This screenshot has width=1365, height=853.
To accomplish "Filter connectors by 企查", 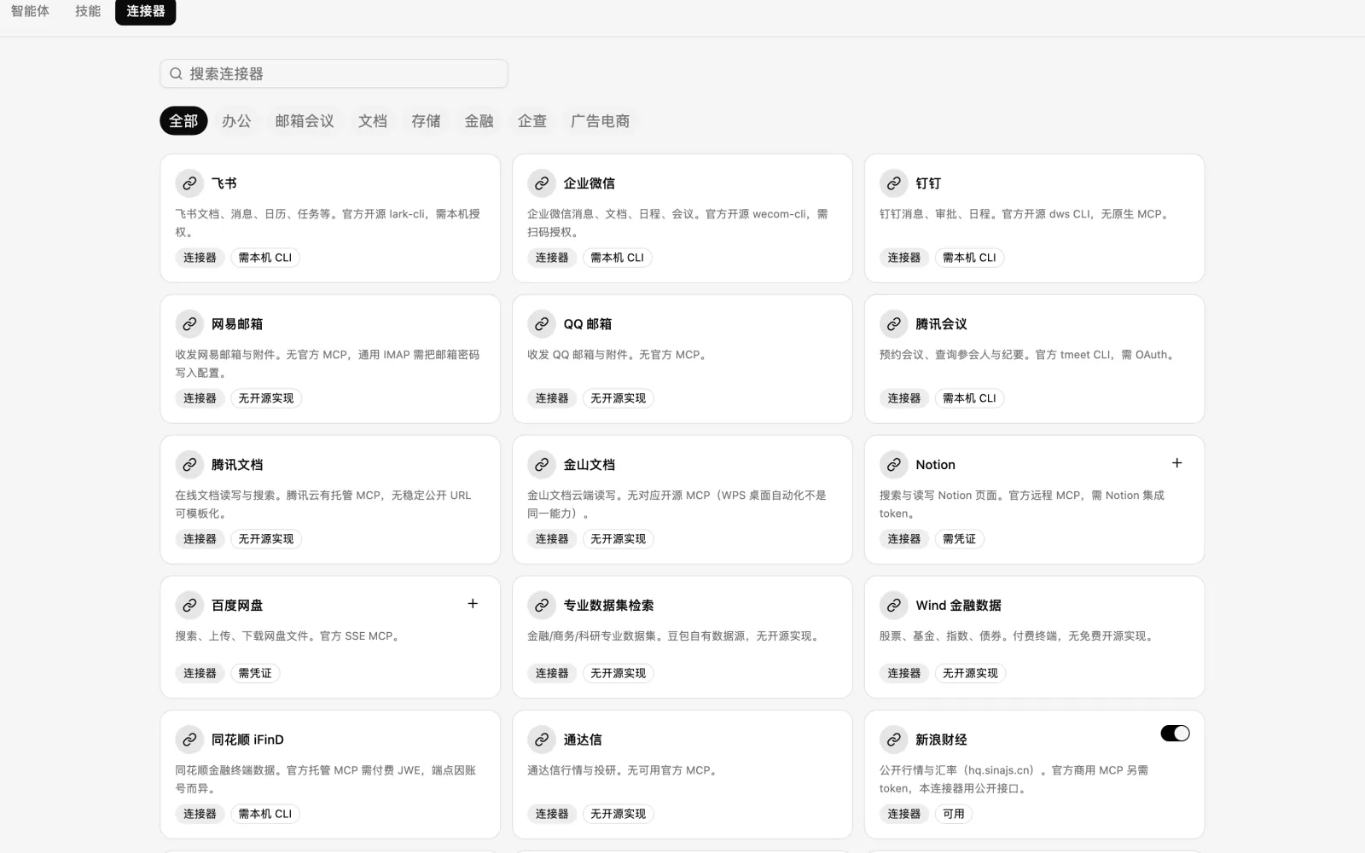I will (532, 121).
